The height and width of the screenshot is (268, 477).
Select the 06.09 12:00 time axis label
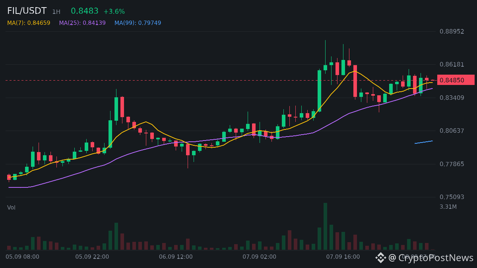pos(176,257)
